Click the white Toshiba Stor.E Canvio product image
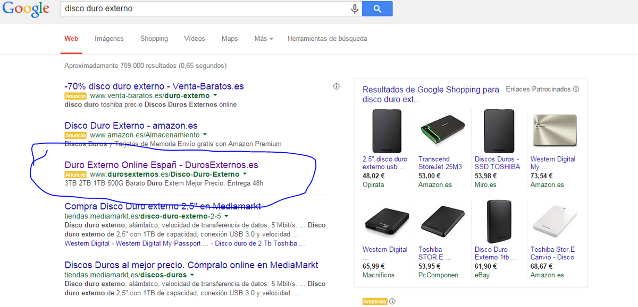638x307 pixels. pyautogui.click(x=554, y=221)
